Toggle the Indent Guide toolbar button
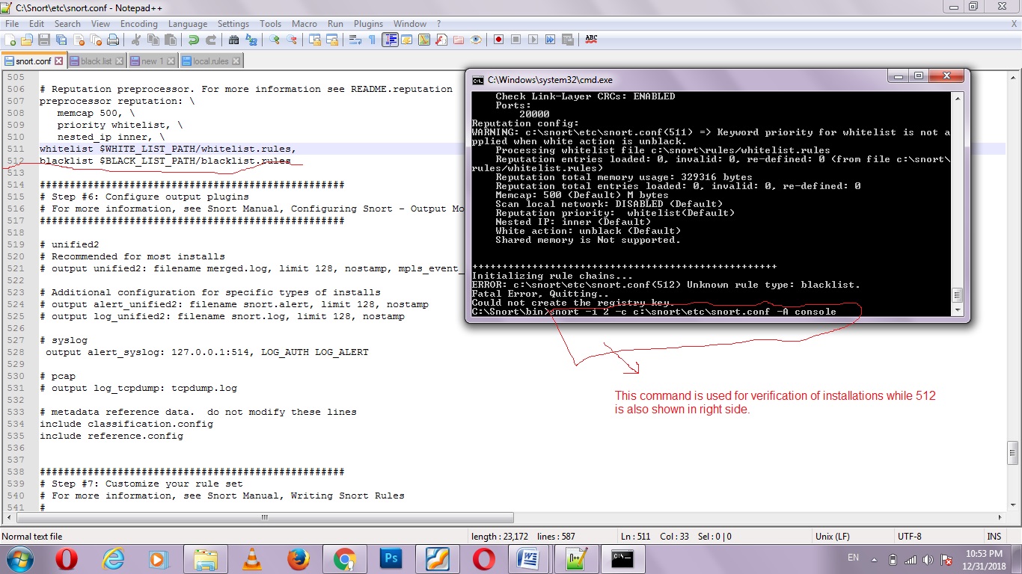1022x574 pixels. click(390, 40)
